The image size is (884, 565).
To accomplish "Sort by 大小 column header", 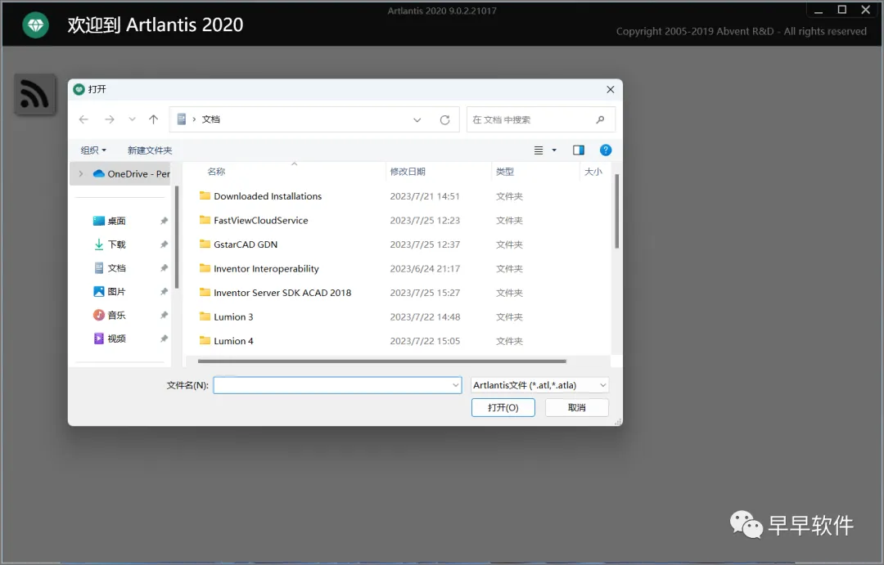I will pos(593,172).
